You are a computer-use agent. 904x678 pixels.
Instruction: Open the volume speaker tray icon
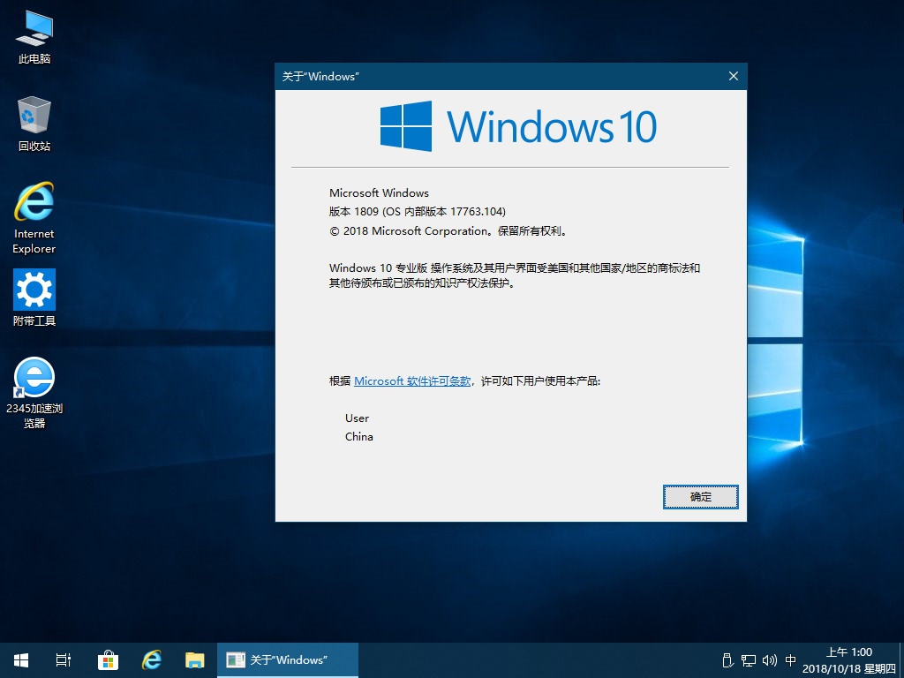770,660
